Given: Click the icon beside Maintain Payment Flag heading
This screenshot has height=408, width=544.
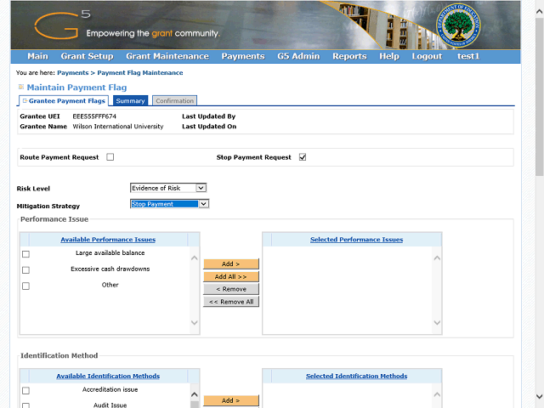Looking at the screenshot, I should coord(21,88).
